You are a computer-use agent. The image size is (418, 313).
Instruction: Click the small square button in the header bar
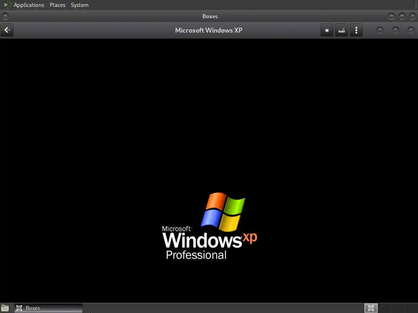(x=327, y=30)
